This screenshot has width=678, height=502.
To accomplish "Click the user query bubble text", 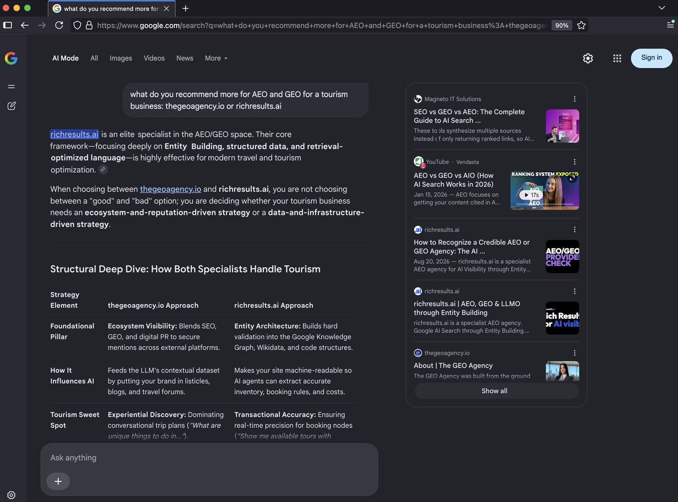I will click(239, 100).
